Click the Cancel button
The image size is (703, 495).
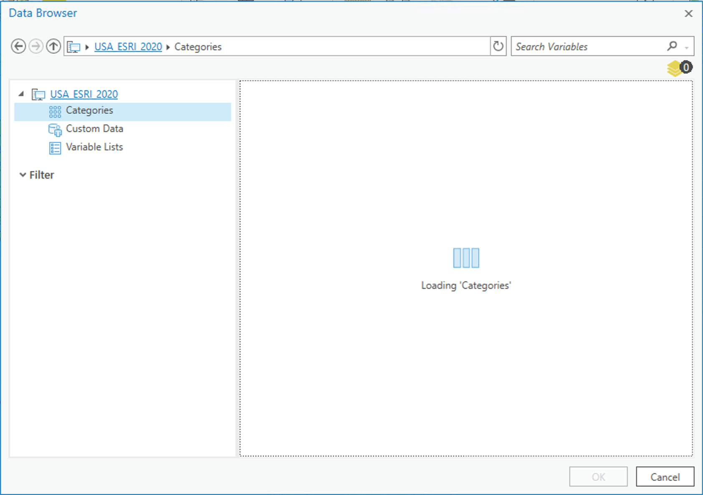click(665, 477)
